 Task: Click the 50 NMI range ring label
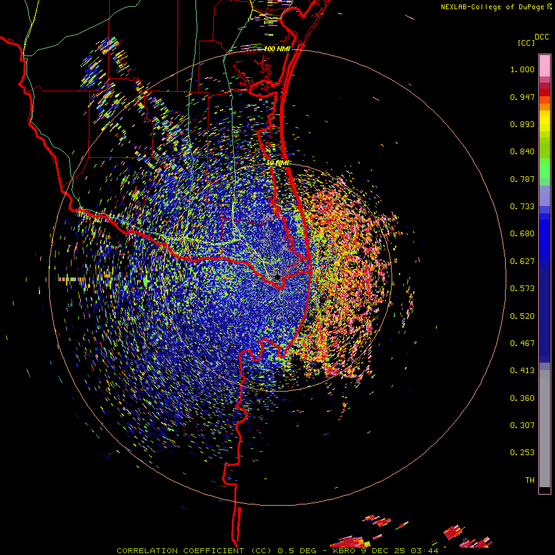point(278,163)
